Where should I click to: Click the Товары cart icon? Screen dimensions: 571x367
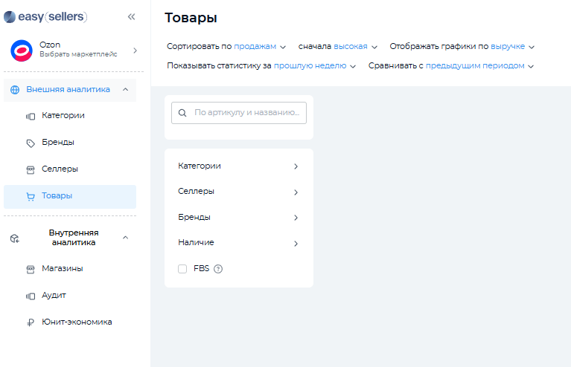pos(31,197)
